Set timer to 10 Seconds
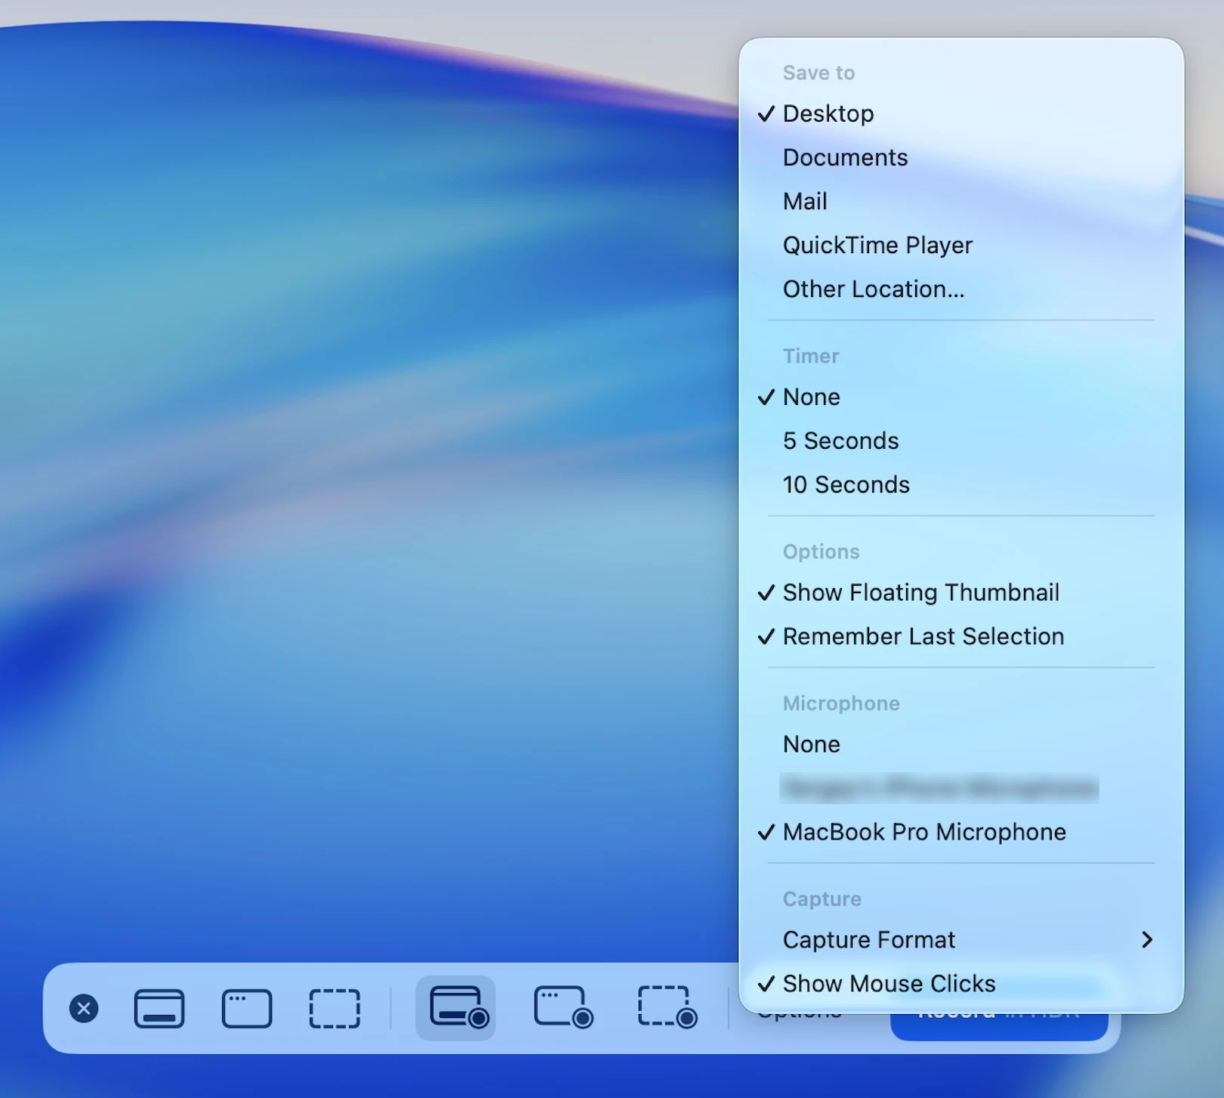1224x1098 pixels. click(961, 484)
